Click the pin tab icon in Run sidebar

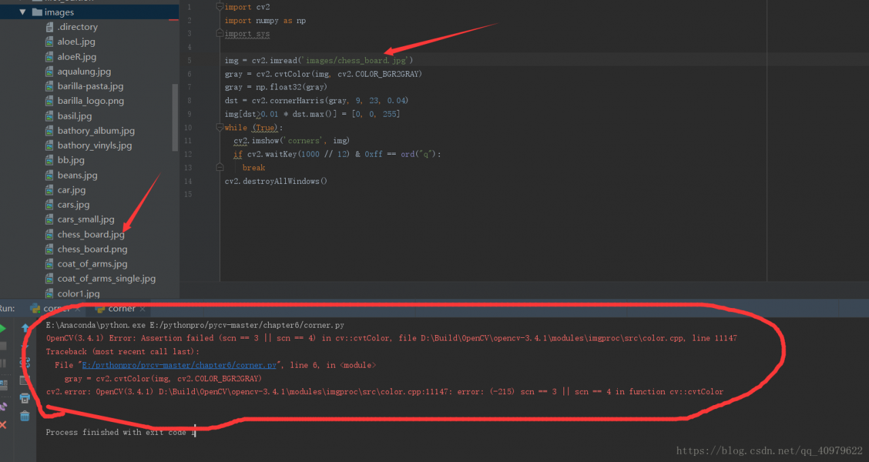tap(3, 406)
